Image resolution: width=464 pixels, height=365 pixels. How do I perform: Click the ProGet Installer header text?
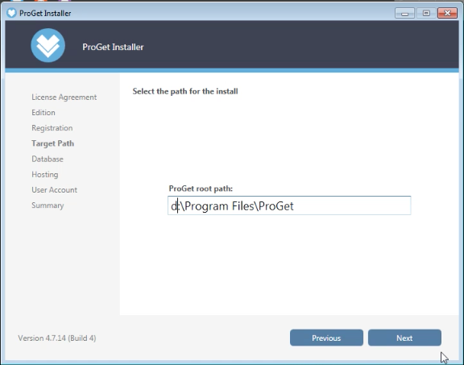[x=113, y=47]
